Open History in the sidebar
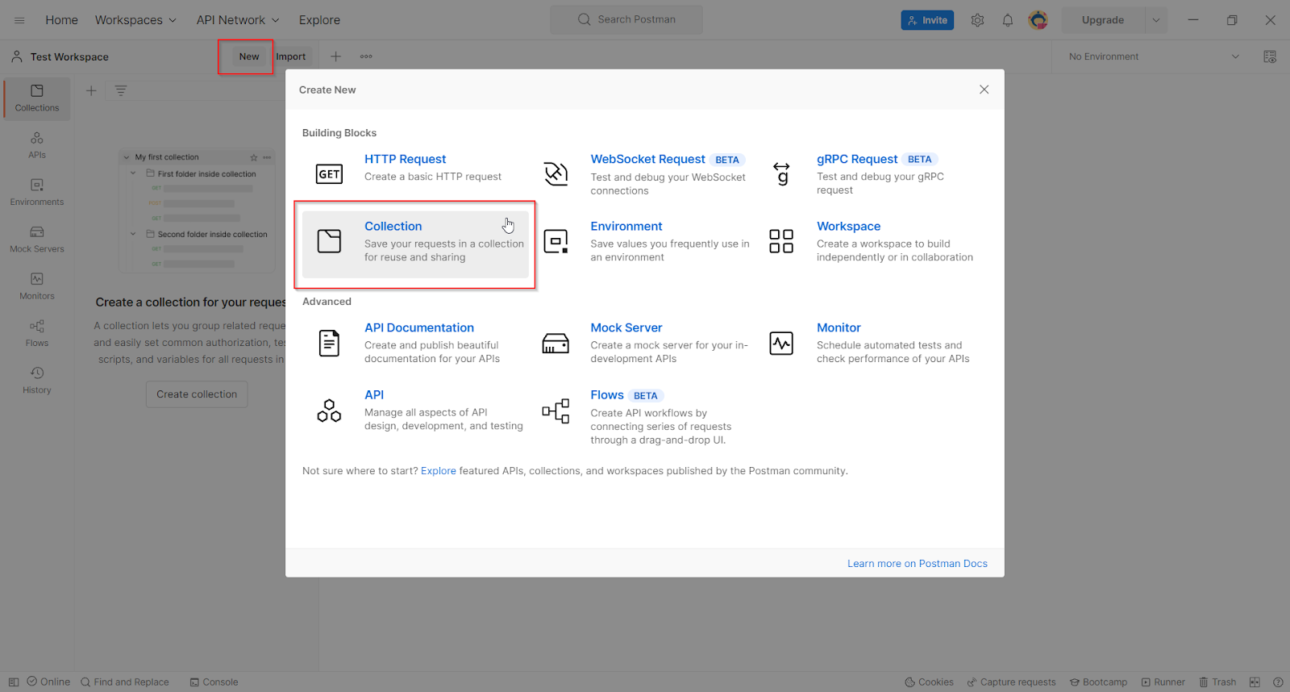1290x692 pixels. tap(37, 380)
